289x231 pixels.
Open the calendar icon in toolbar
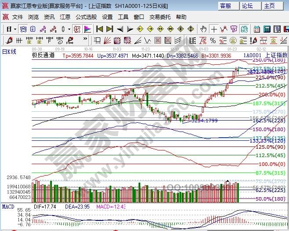pos(257,29)
